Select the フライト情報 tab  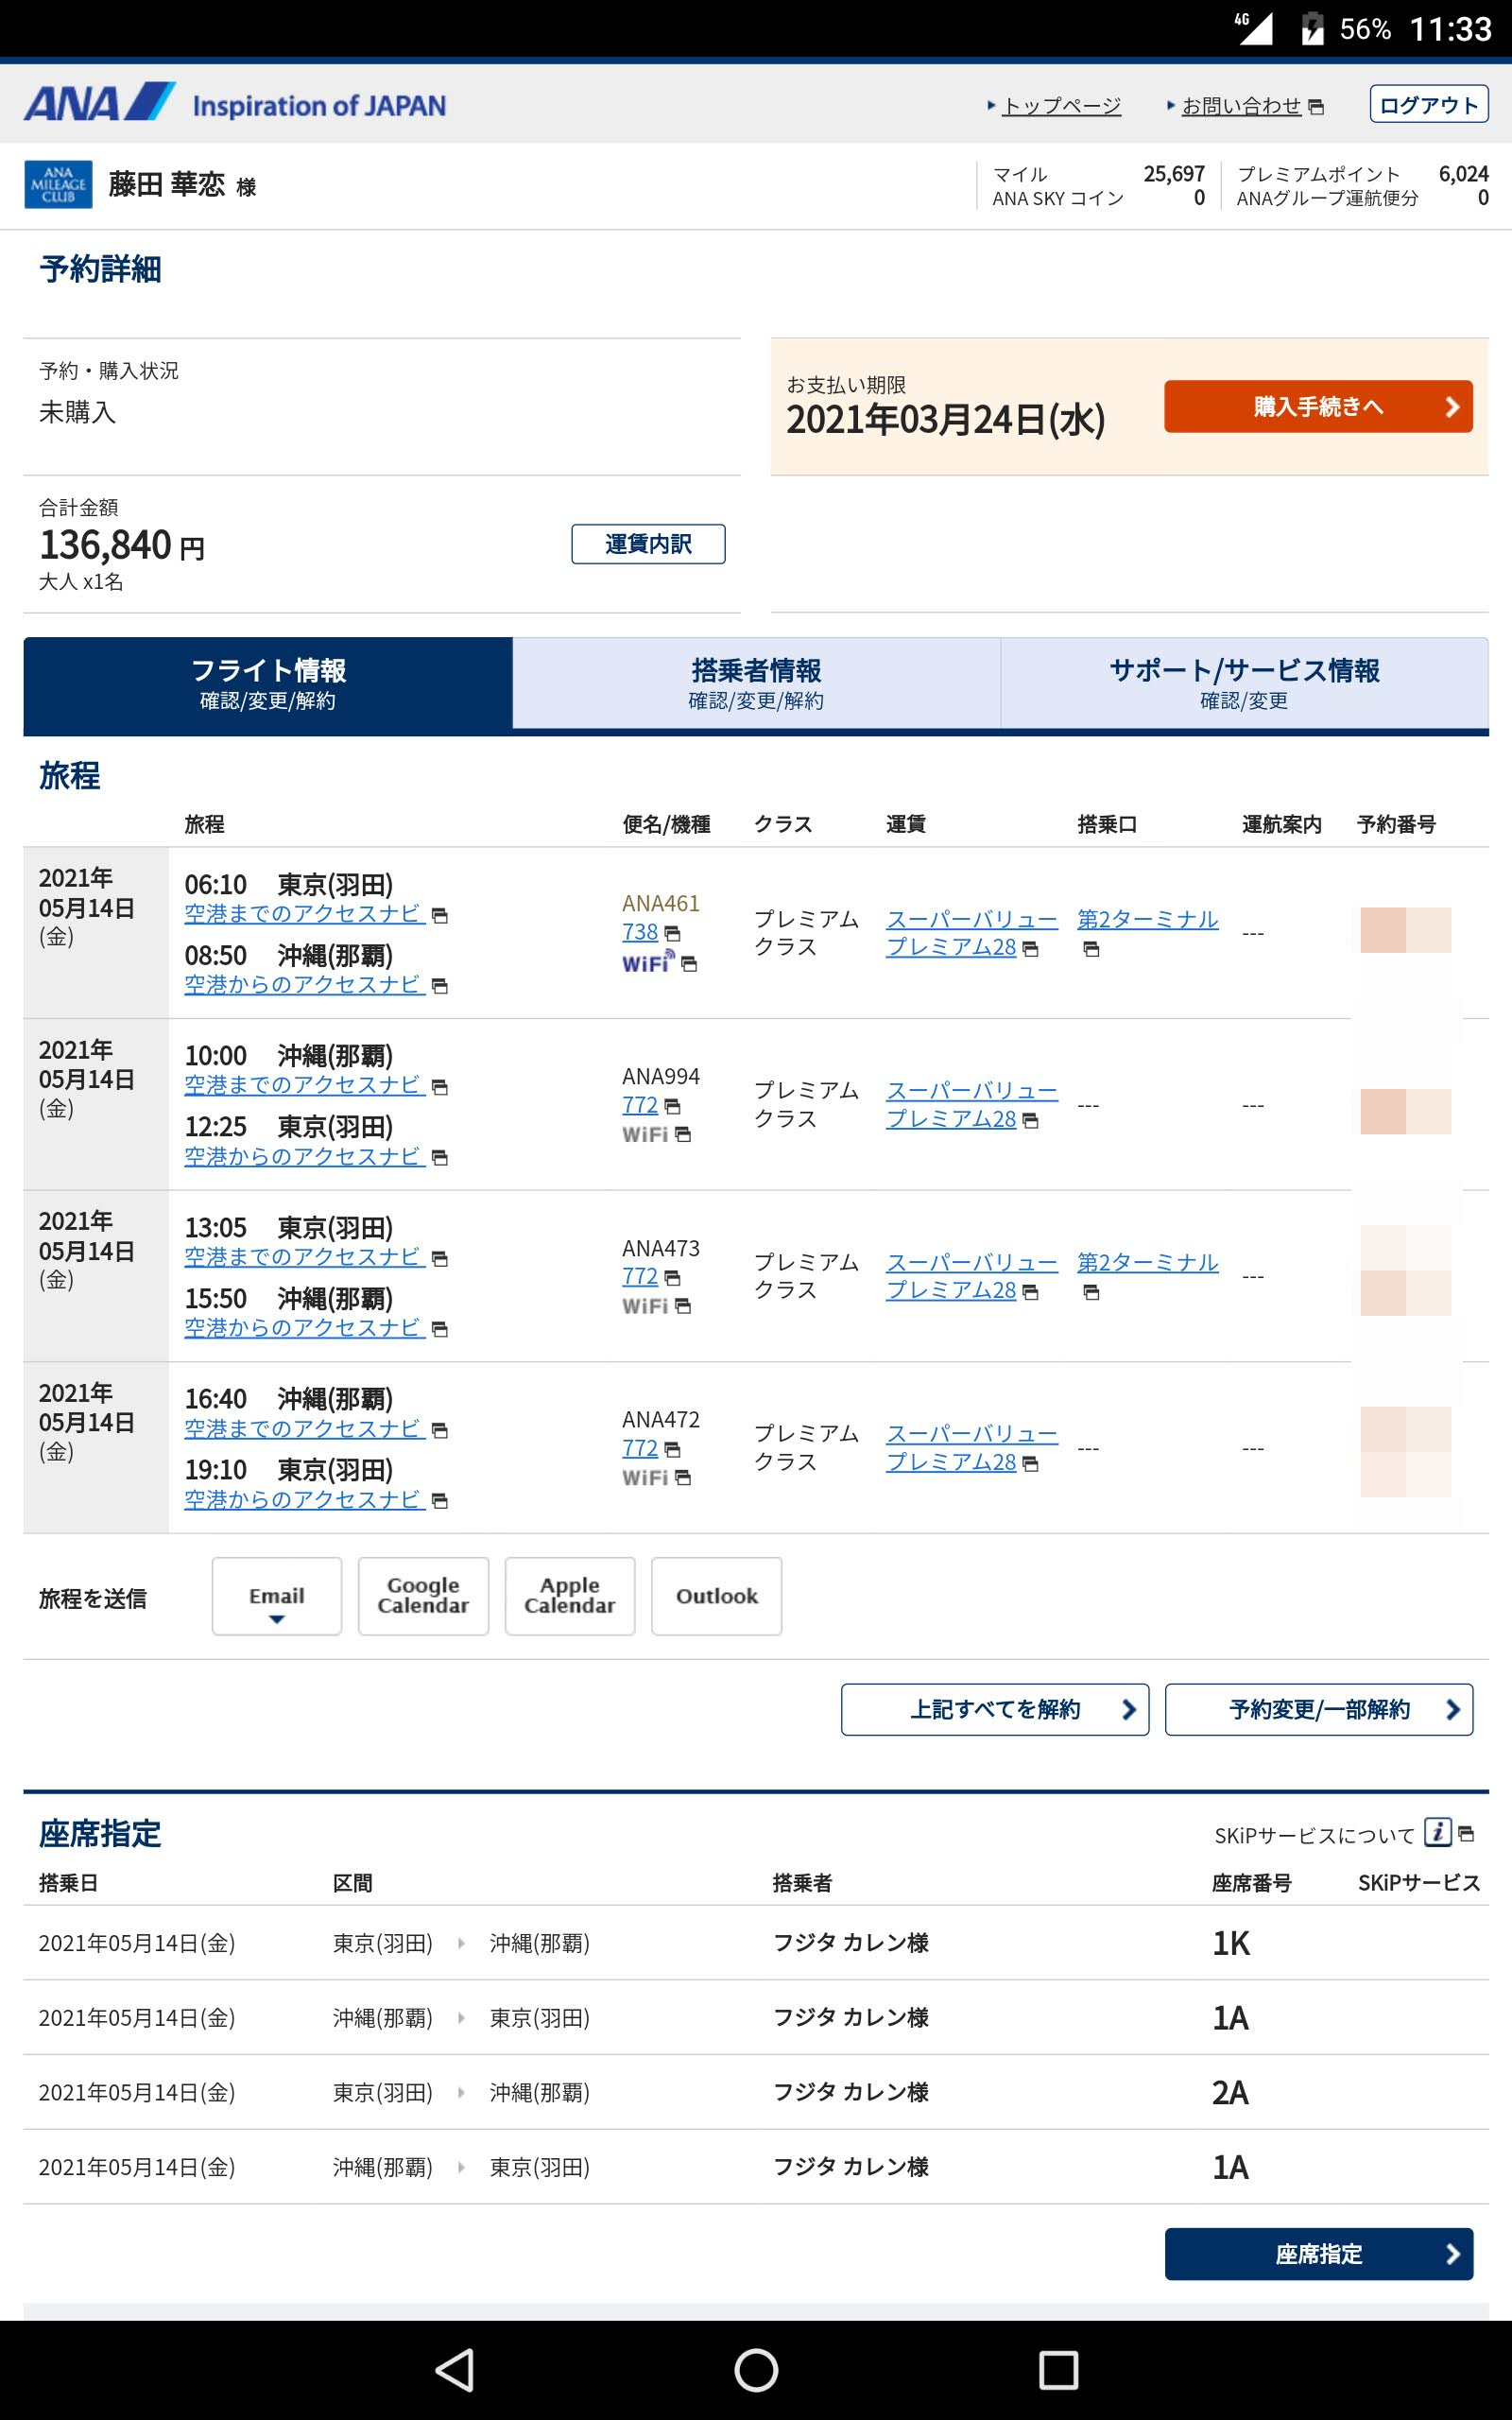pyautogui.click(x=268, y=683)
